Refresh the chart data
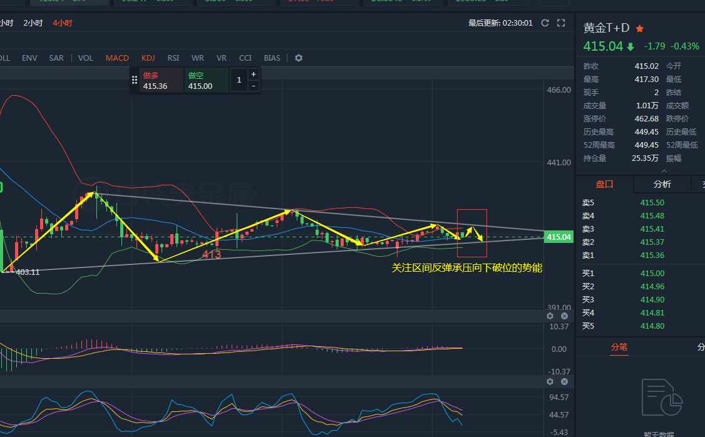705x437 pixels. coord(545,23)
